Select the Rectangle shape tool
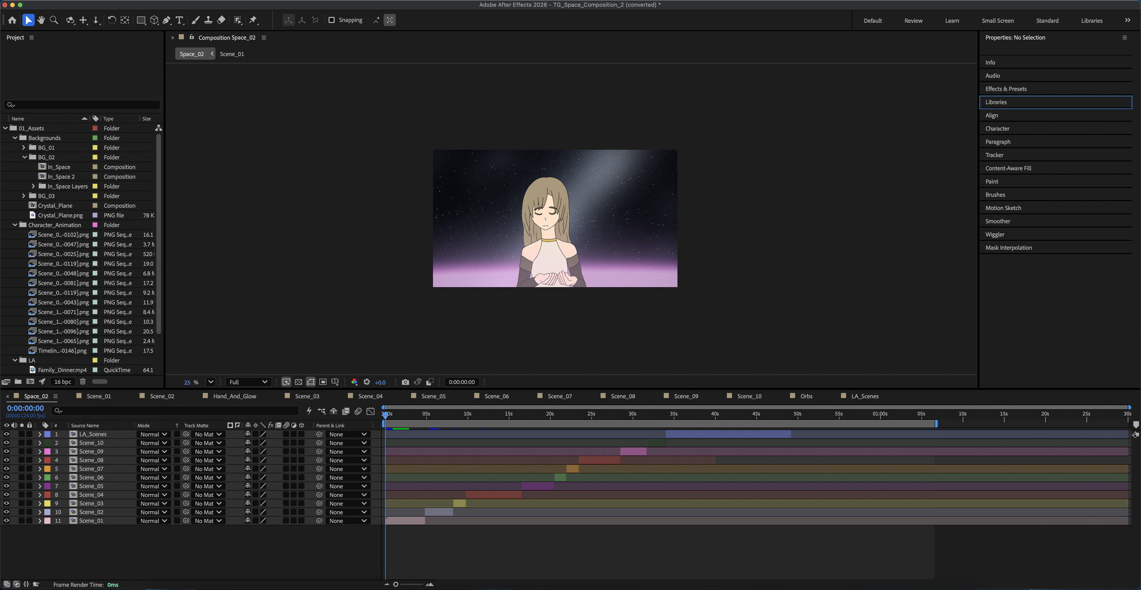Screen dimensions: 1141x590 point(141,20)
